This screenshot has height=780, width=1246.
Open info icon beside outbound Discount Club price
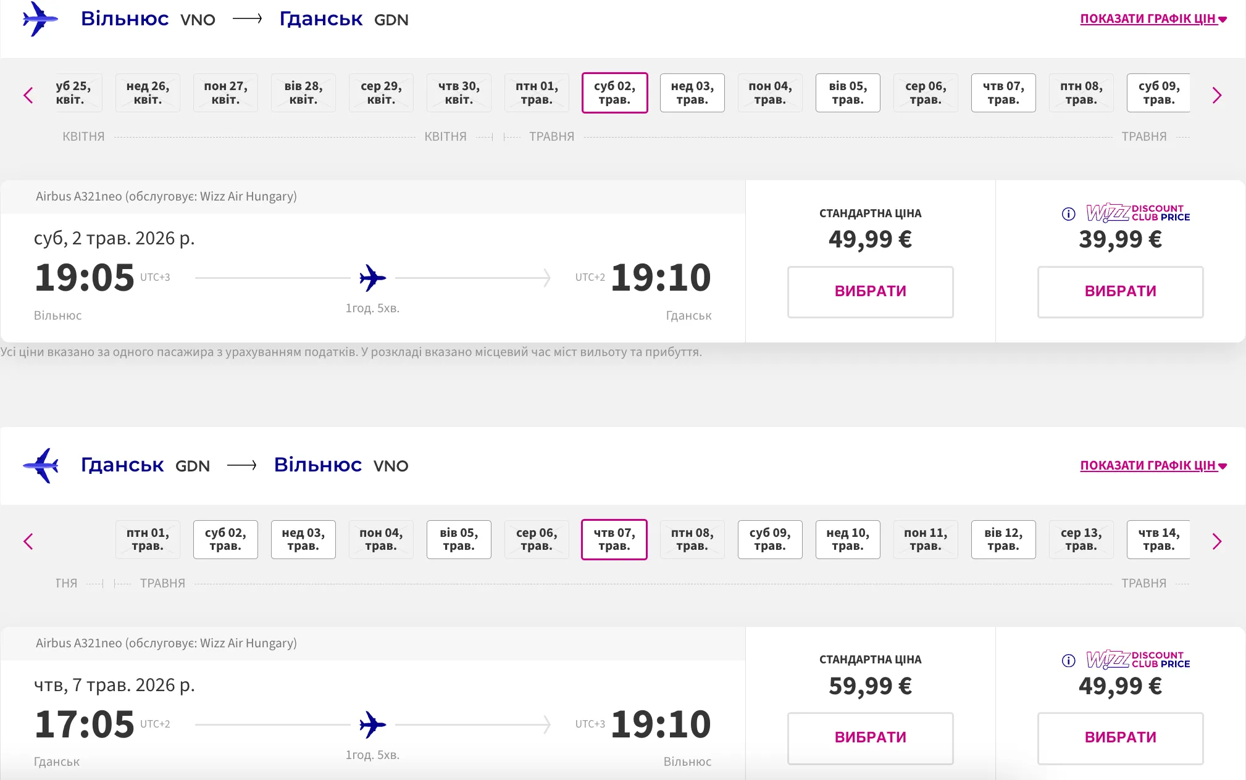tap(1068, 214)
